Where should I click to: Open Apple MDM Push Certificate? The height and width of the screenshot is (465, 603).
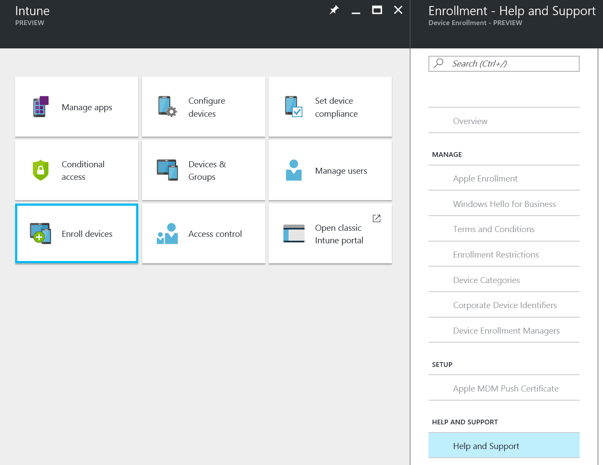(x=505, y=389)
